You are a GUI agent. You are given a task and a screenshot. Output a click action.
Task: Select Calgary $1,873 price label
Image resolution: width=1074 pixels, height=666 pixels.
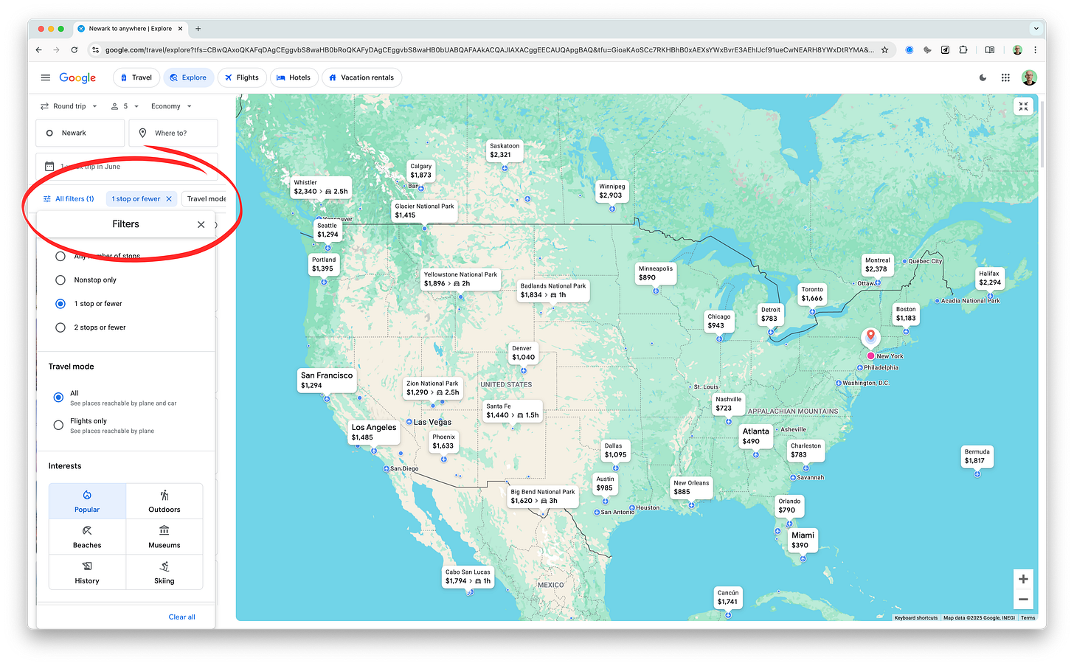coord(421,171)
